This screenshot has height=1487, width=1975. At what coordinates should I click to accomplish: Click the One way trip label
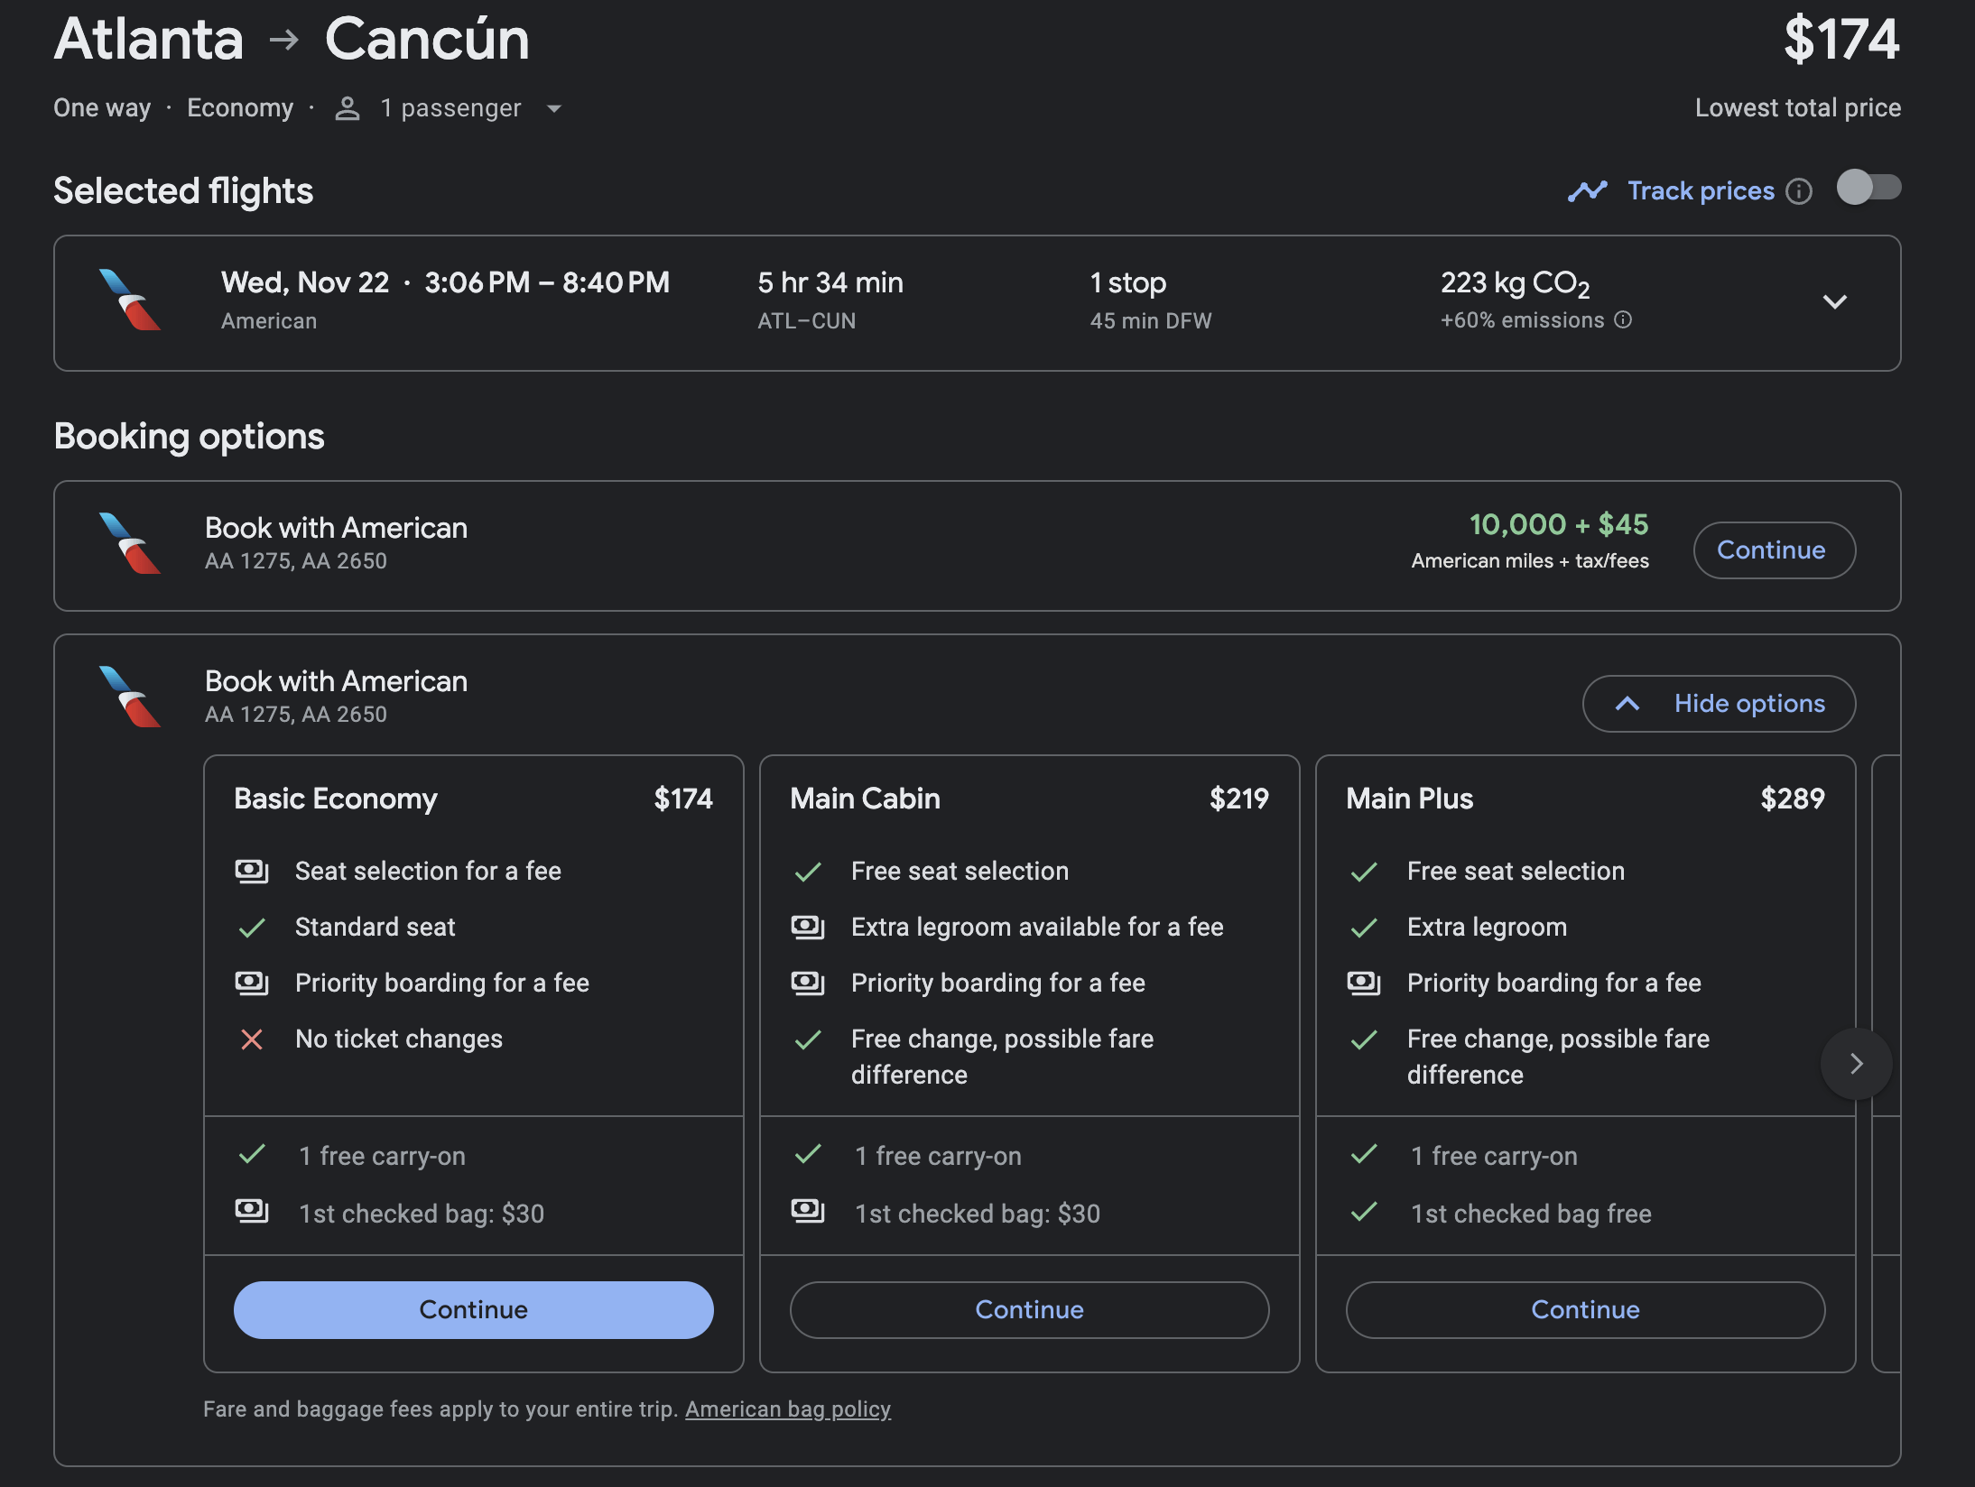pyautogui.click(x=101, y=107)
